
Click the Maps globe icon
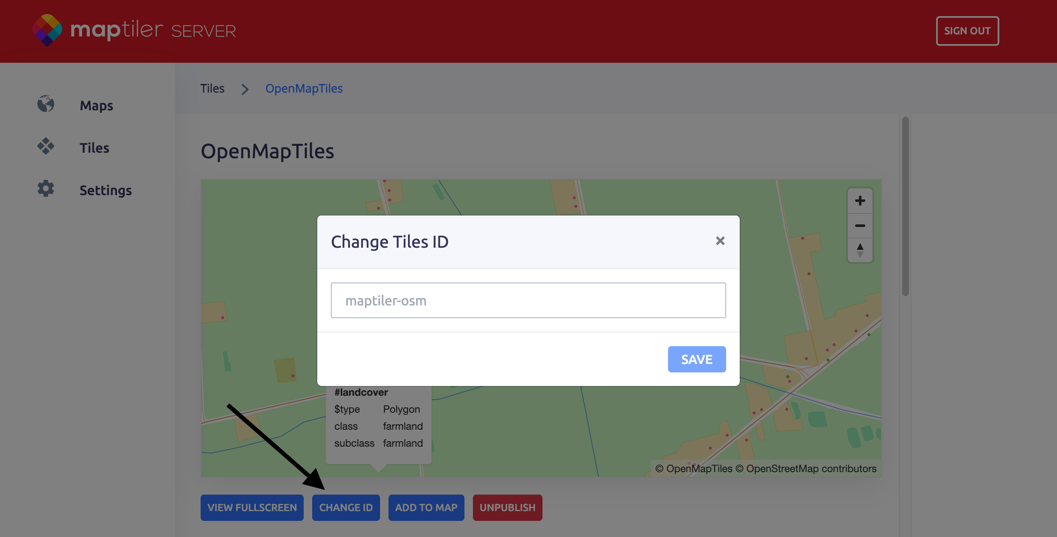(46, 104)
